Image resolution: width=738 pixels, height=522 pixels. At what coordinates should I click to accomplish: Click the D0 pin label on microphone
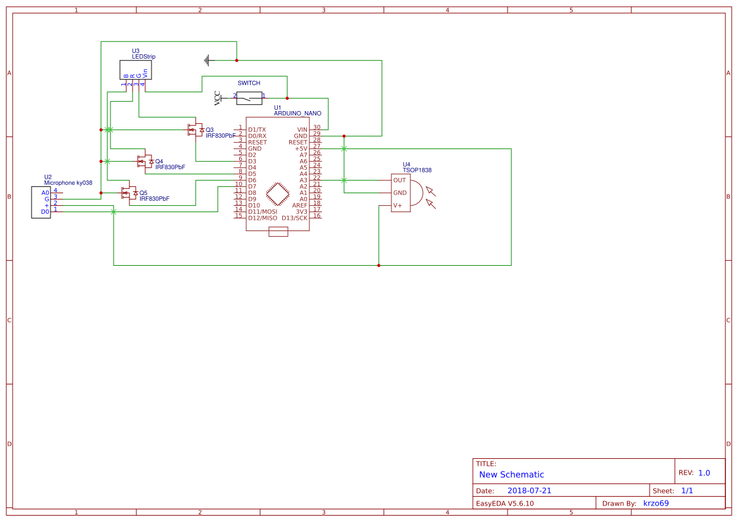pos(45,212)
